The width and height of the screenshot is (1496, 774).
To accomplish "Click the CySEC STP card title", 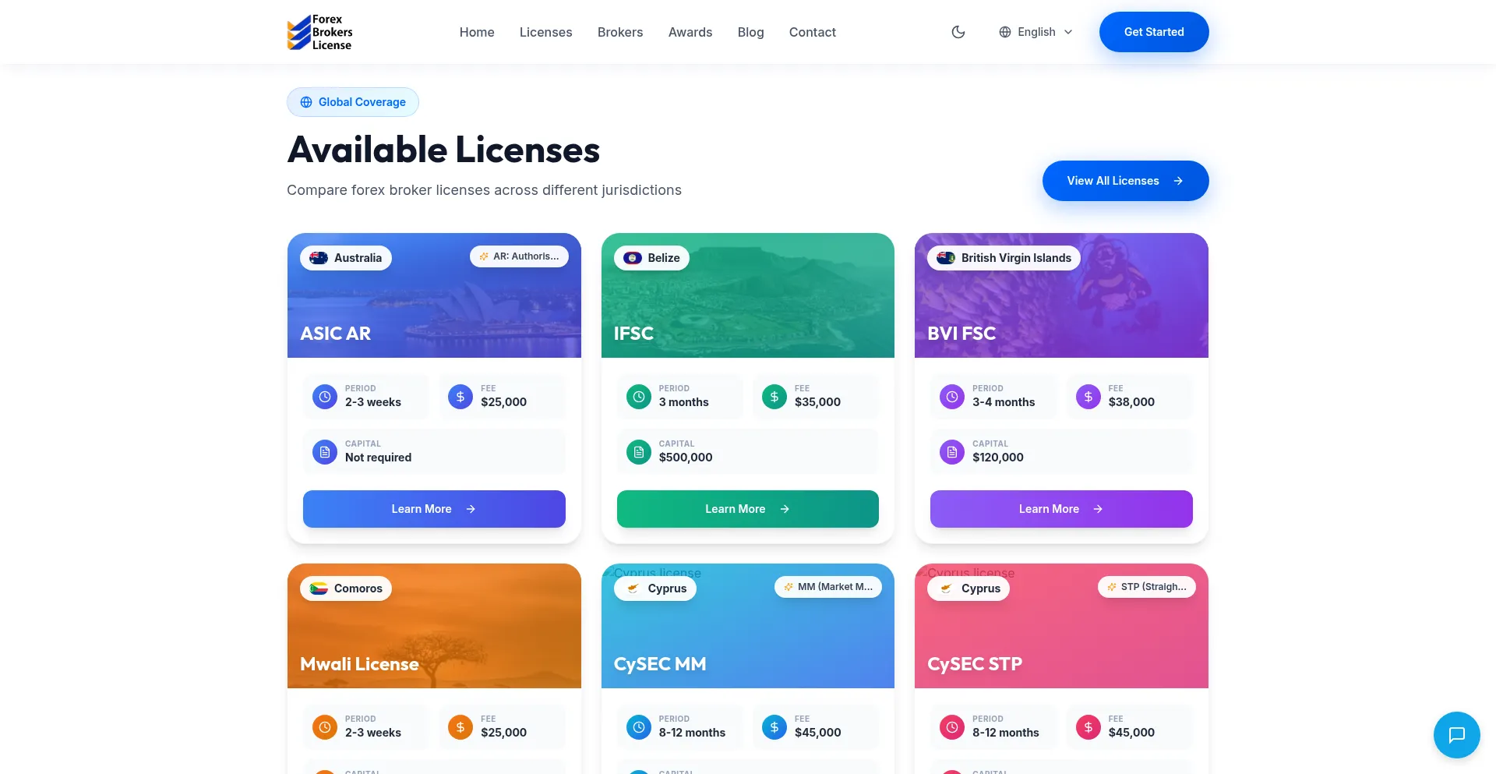I will pos(975,664).
